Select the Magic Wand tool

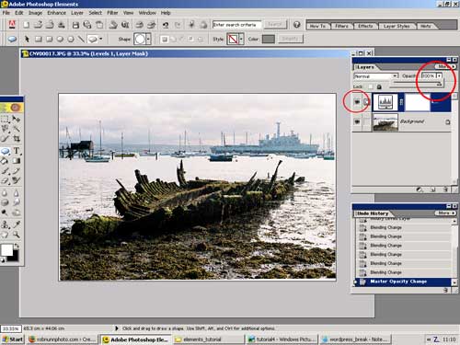point(17,129)
